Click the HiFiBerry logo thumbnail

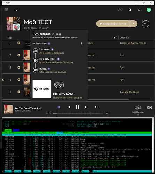41,89
